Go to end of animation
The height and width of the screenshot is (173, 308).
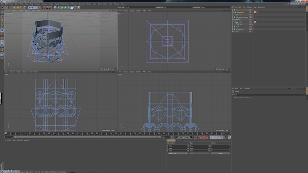pos(195,137)
